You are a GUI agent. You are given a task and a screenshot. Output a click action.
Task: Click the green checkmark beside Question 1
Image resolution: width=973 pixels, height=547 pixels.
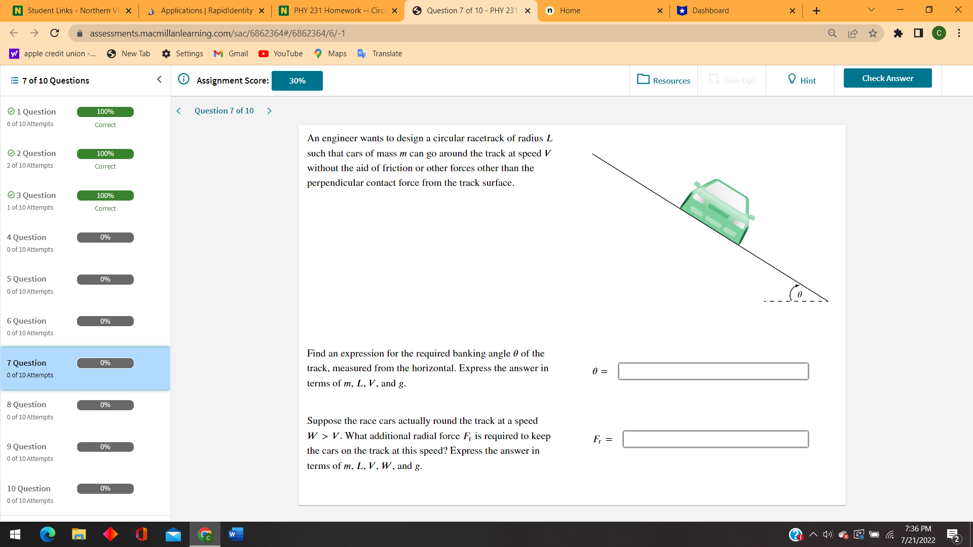click(x=11, y=111)
